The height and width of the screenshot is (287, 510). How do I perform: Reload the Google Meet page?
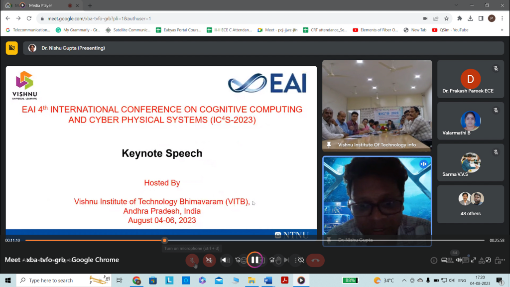29,18
